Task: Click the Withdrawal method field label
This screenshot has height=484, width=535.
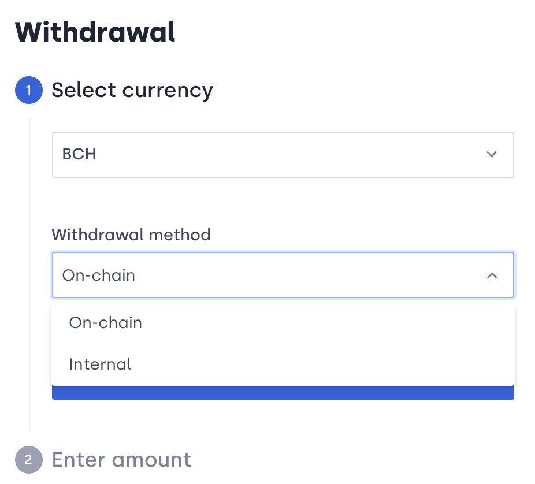Action: point(131,234)
